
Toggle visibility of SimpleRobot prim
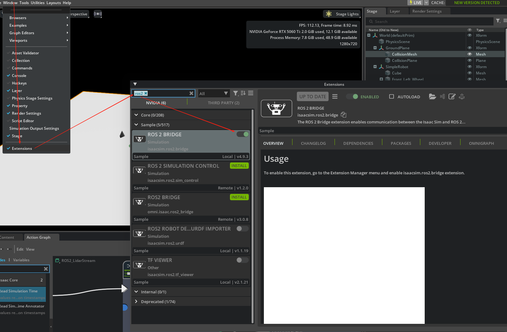(x=470, y=67)
